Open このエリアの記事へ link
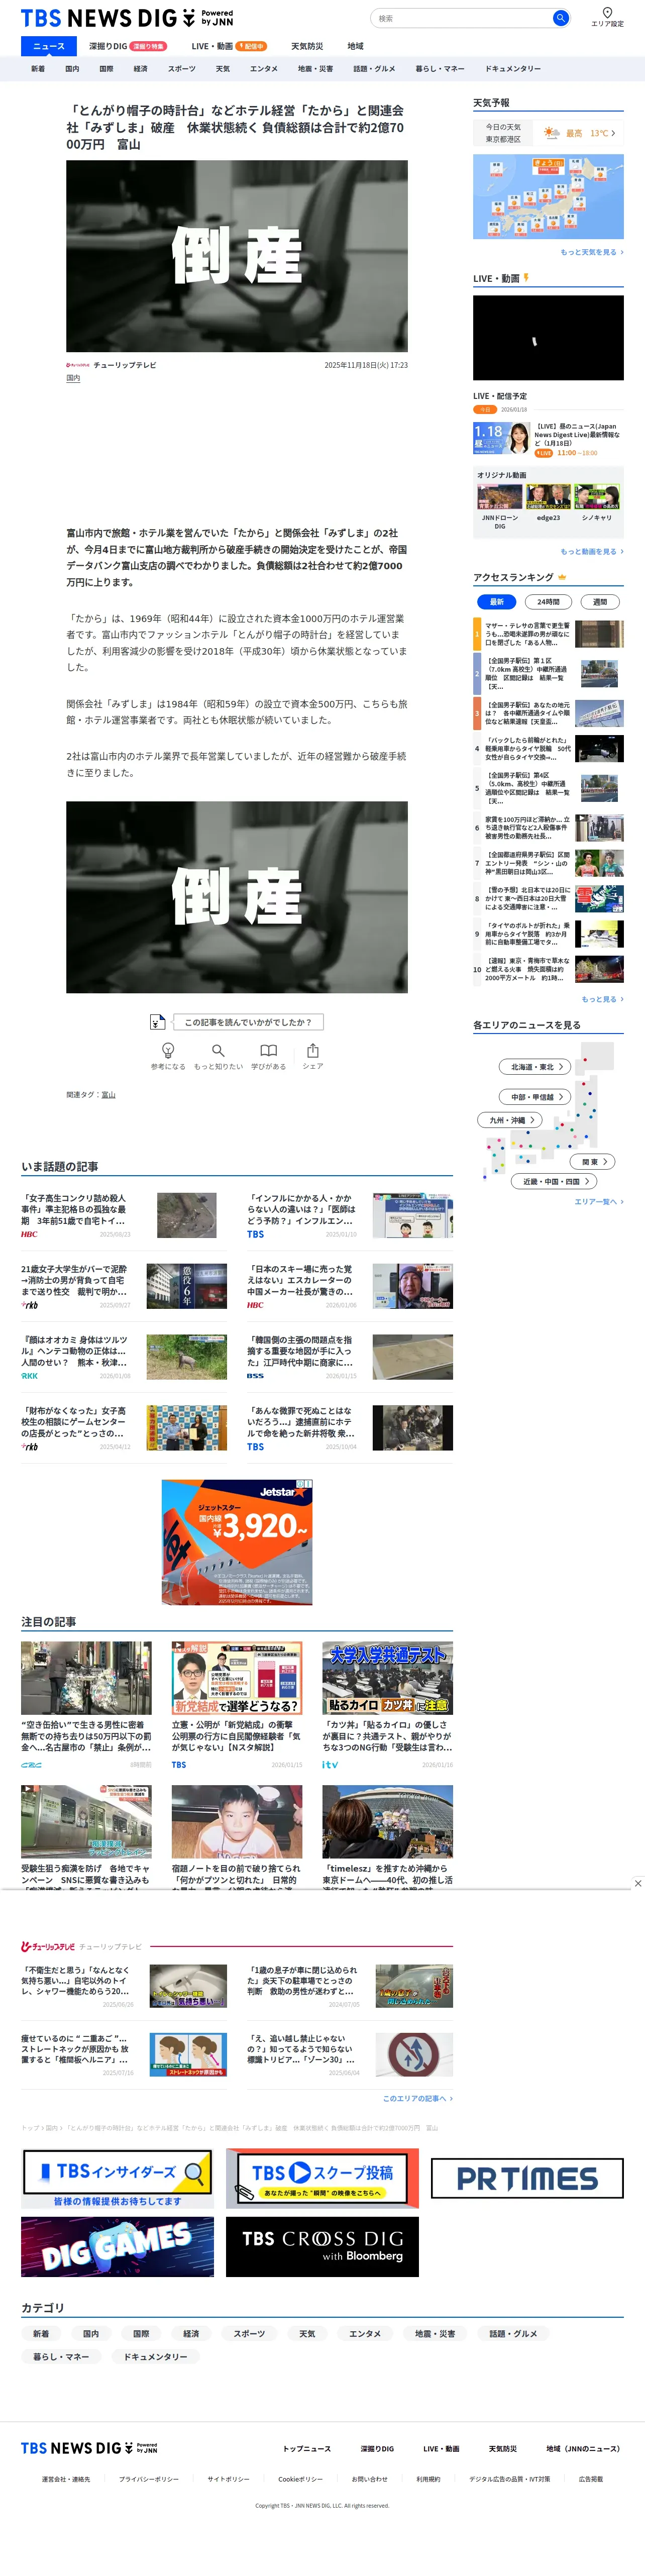 (x=418, y=2098)
